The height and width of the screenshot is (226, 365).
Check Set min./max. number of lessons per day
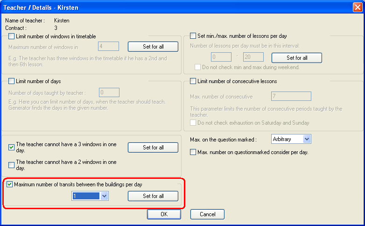click(193, 36)
